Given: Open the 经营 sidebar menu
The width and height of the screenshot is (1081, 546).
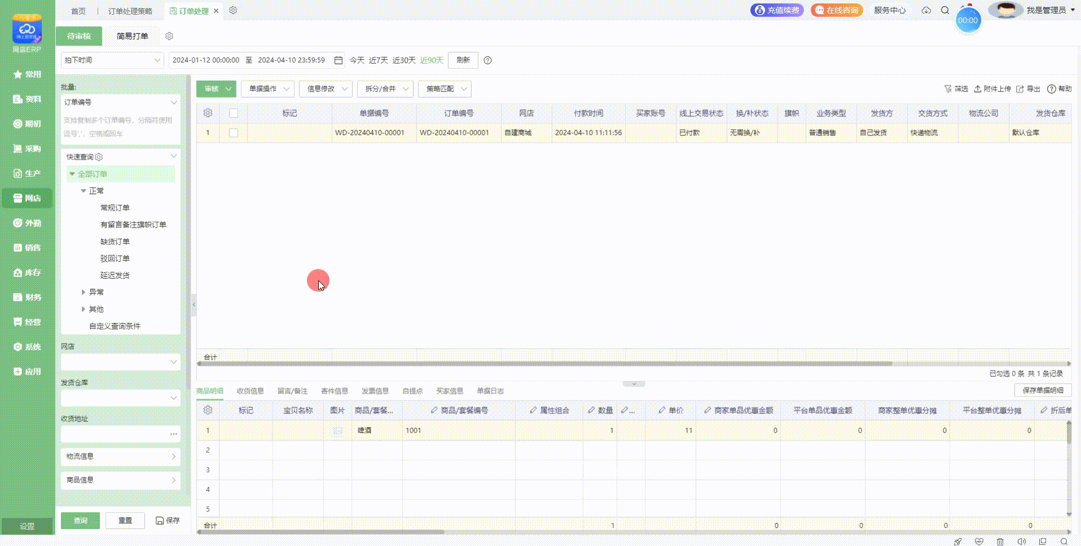Looking at the screenshot, I should tap(27, 322).
